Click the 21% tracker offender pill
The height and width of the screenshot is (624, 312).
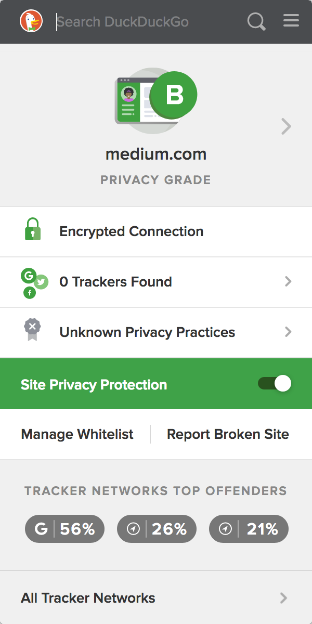coord(249,529)
